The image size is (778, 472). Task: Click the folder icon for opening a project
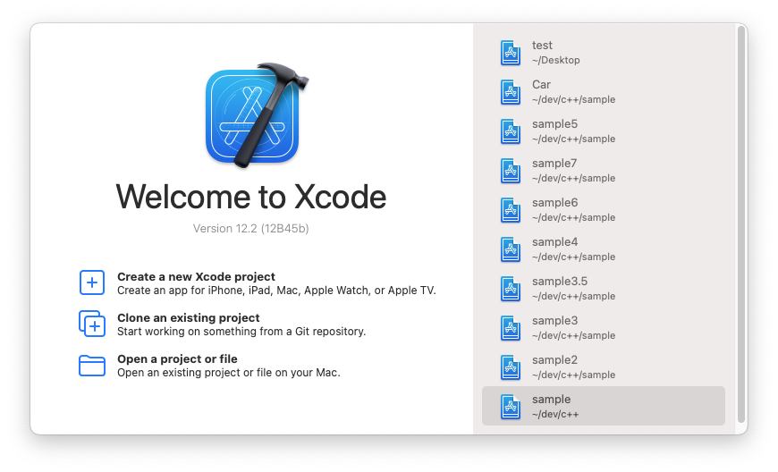click(x=92, y=366)
